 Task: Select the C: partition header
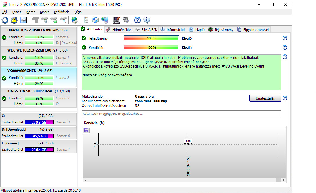(x=39, y=116)
